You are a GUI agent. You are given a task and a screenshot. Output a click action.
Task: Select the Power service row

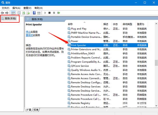[107, 41]
